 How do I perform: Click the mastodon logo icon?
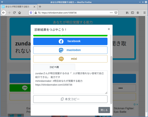[x=61, y=50]
